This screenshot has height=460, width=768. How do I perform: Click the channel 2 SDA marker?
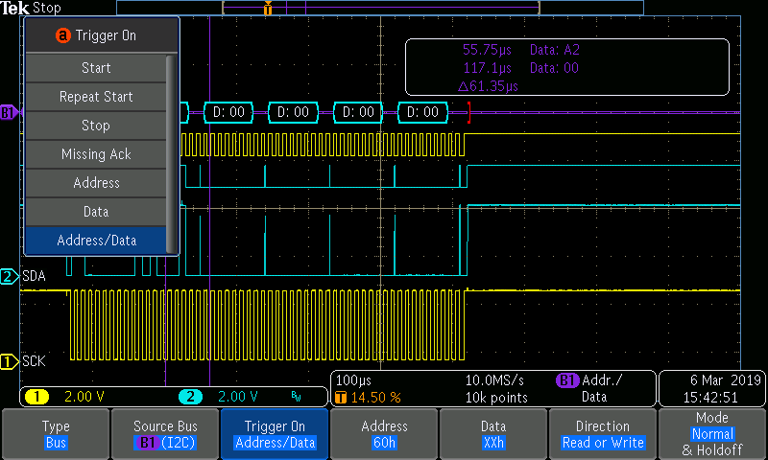(9, 277)
